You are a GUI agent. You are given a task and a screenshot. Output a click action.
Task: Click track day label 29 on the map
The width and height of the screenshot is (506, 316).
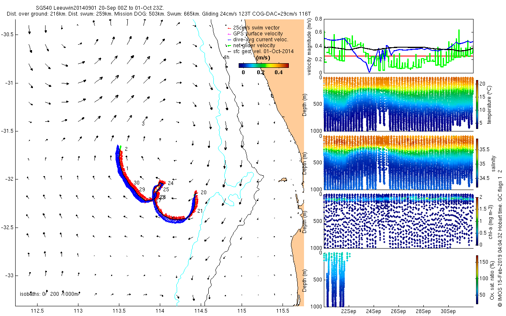tap(142, 190)
